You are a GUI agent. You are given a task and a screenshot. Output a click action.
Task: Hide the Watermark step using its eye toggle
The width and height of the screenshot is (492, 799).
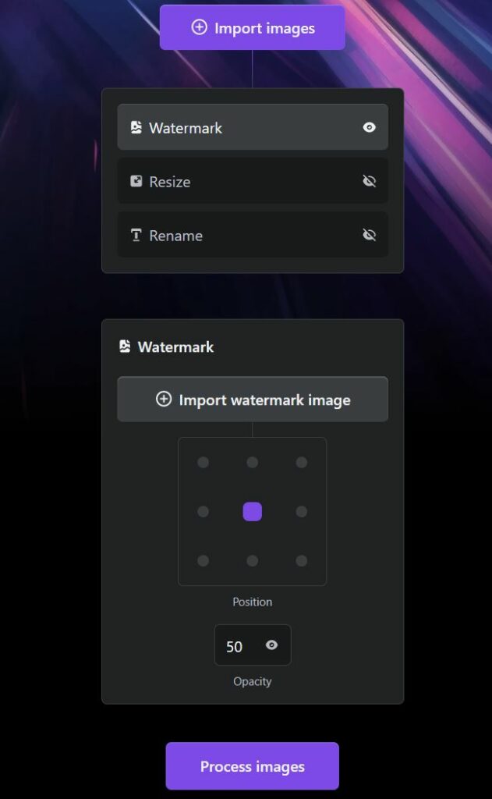369,127
